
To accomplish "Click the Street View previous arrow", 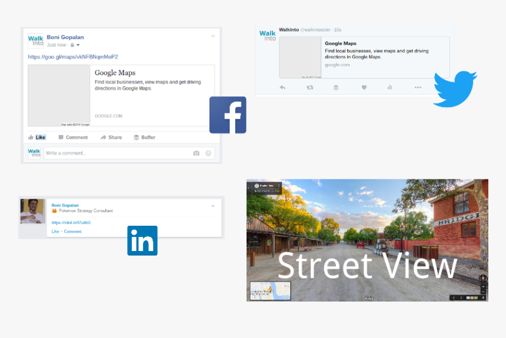I will [454, 297].
